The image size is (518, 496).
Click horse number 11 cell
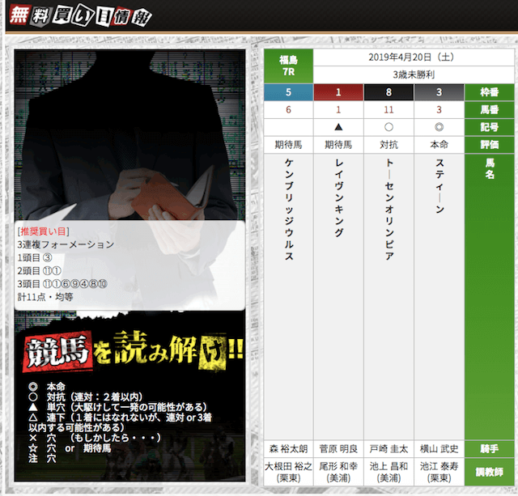coord(388,109)
